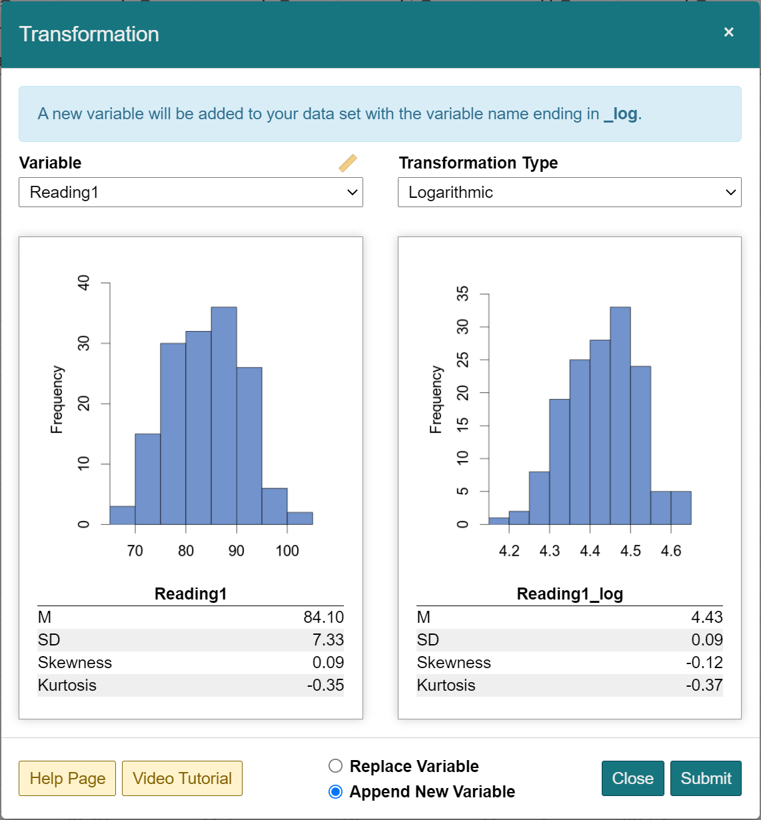Enable Replace Variable instead of appending

(335, 766)
